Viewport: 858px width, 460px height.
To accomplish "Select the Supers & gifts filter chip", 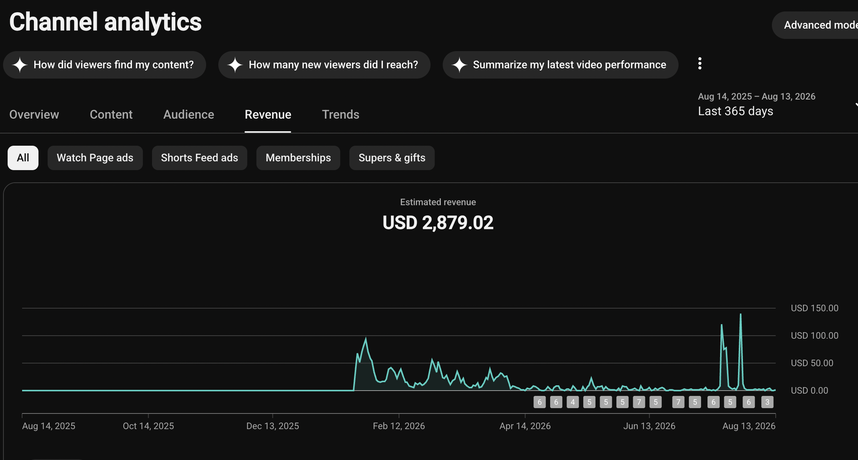I will pos(392,158).
